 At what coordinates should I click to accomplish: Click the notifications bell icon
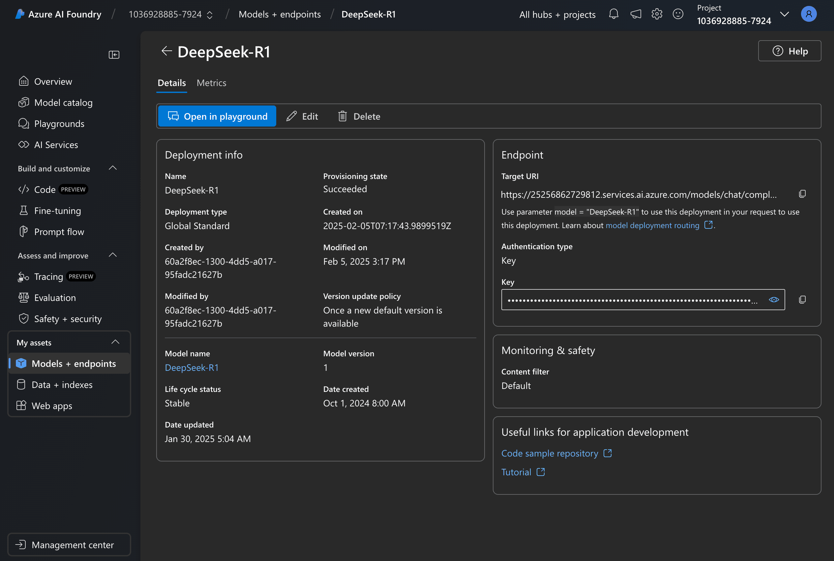(x=613, y=14)
